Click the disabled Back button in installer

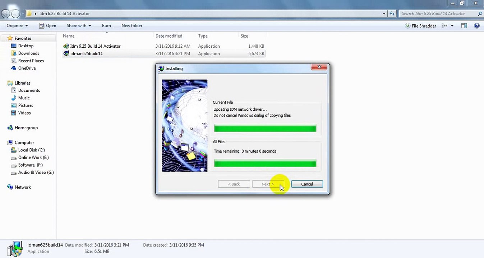(x=234, y=184)
